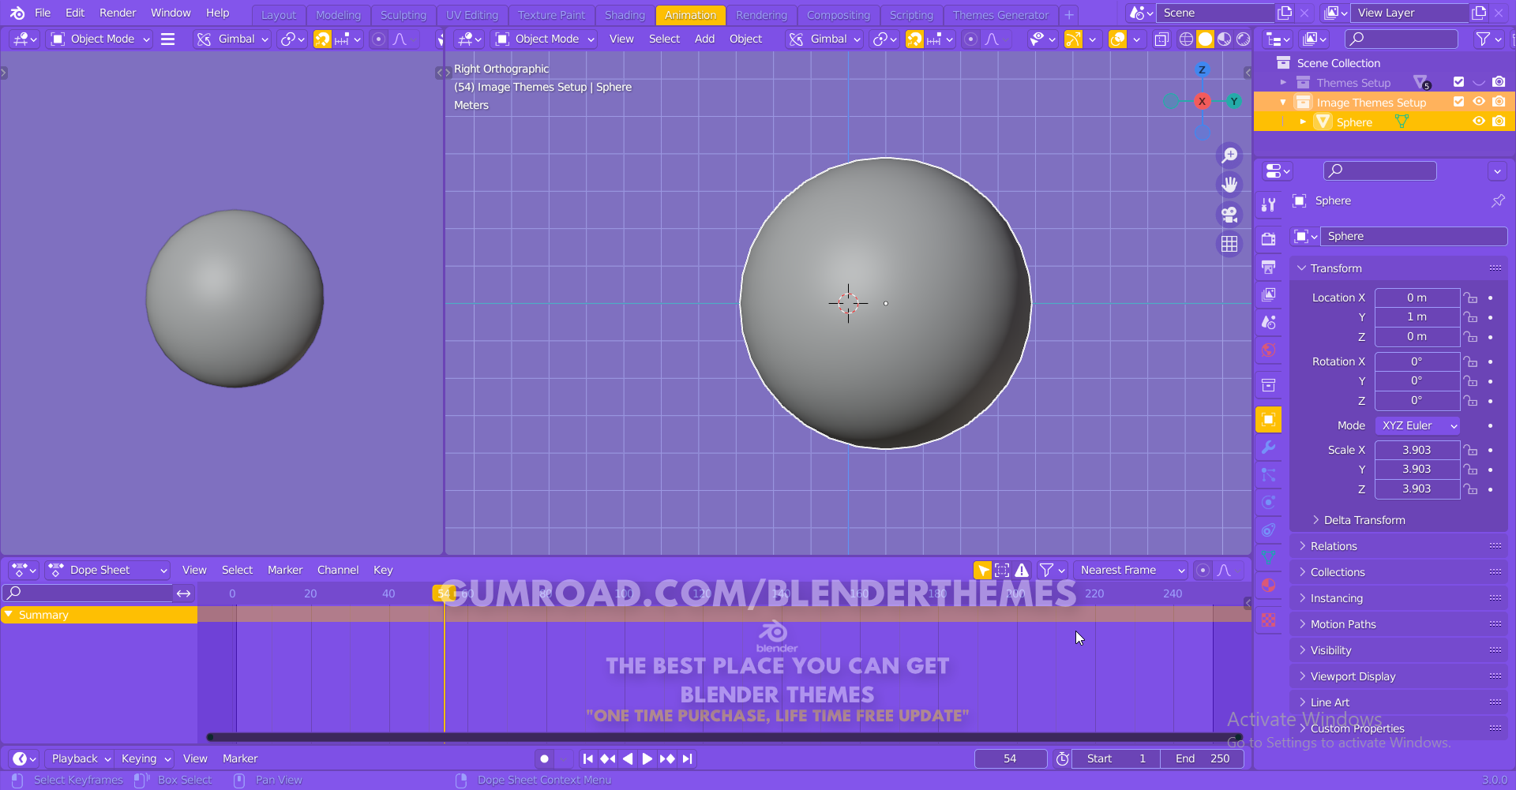The height and width of the screenshot is (790, 1516).
Task: Open the right viewport Object Mode dropdown
Action: [544, 39]
